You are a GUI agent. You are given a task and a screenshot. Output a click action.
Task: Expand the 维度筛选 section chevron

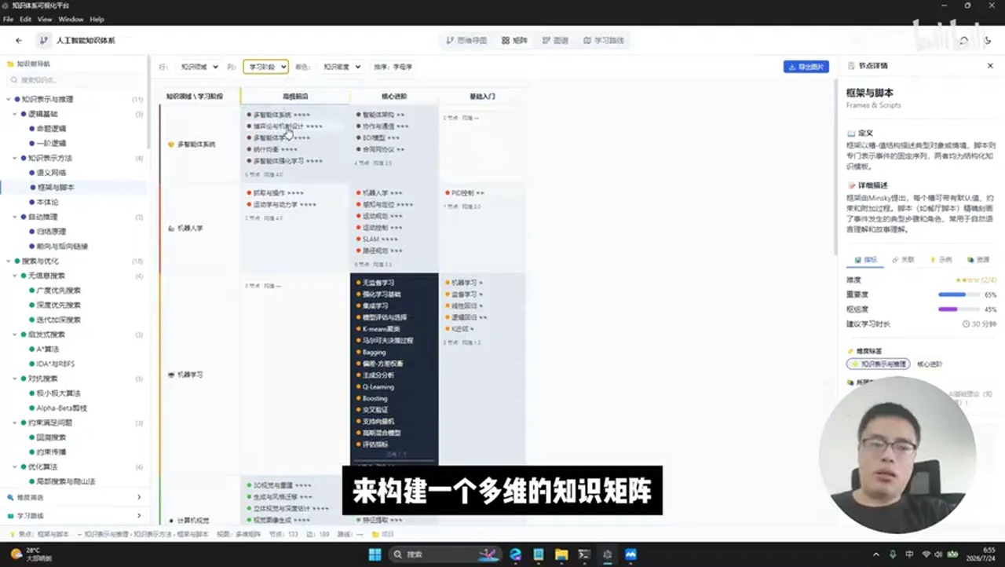pyautogui.click(x=139, y=497)
